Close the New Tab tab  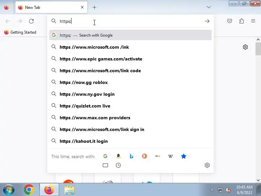click(x=82, y=7)
